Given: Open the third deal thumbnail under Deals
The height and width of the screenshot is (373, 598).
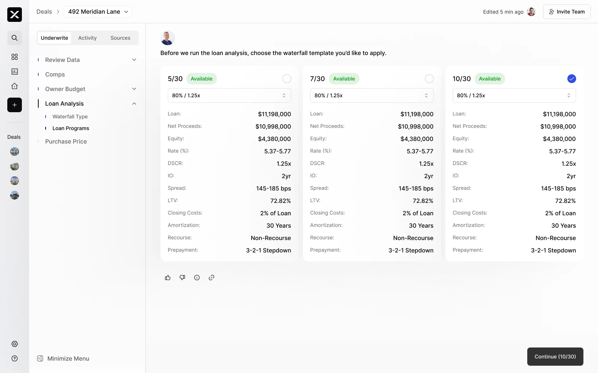Looking at the screenshot, I should (15, 181).
